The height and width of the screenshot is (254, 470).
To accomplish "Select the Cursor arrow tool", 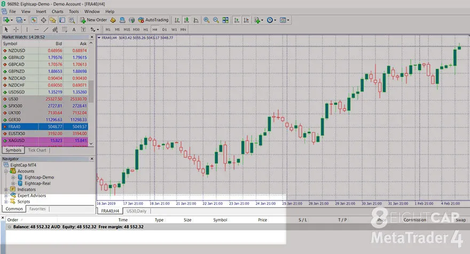I will pos(6,29).
